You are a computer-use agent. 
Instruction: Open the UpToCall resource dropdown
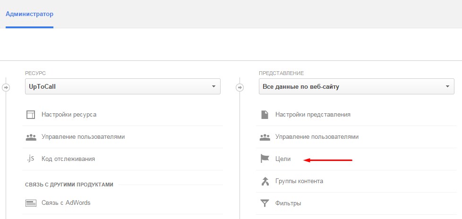point(122,86)
